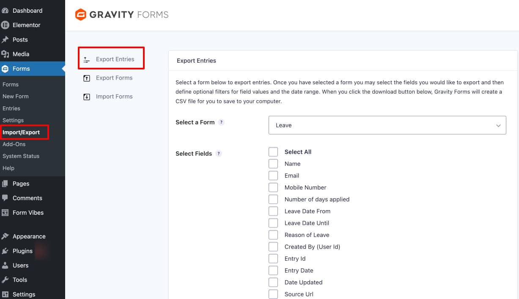Image resolution: width=519 pixels, height=299 pixels.
Task: Click the Export Forms upload icon
Action: [87, 78]
